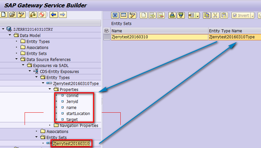This screenshot has width=261, height=148.
Task: Click the Check Project Consistency icon
Action: (x=33, y=15)
